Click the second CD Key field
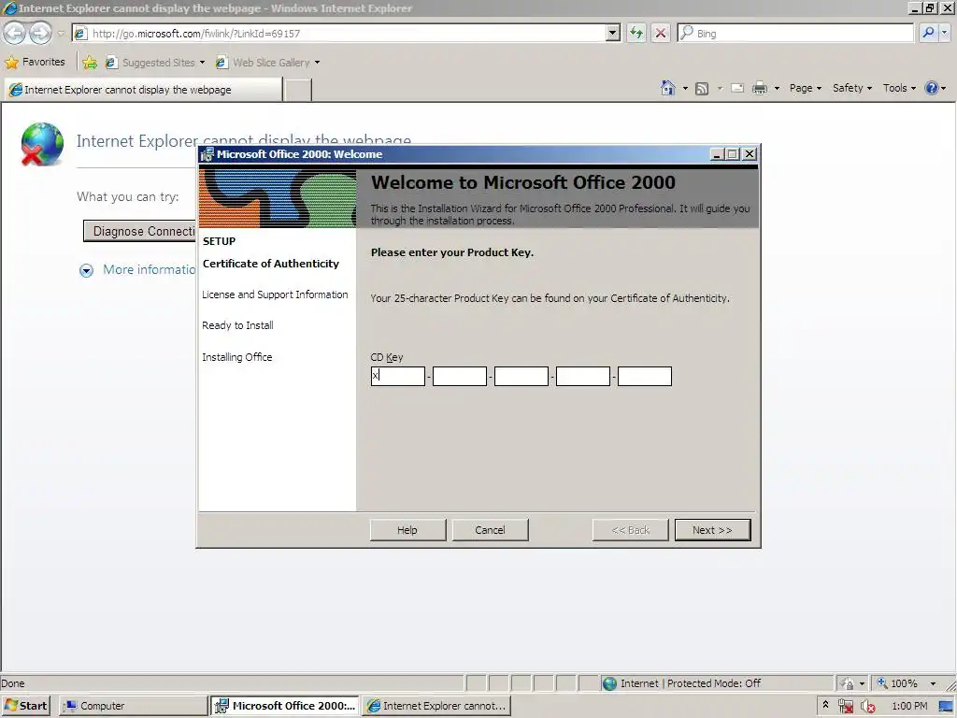 click(460, 376)
